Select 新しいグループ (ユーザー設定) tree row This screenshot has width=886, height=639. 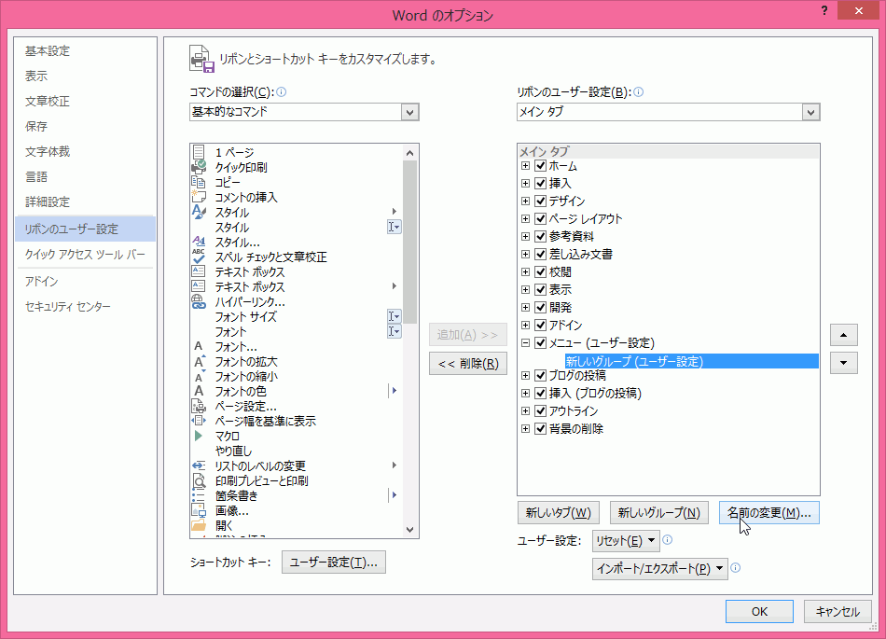[692, 361]
